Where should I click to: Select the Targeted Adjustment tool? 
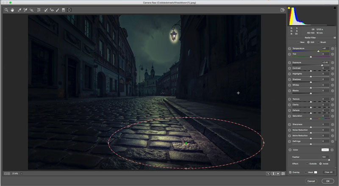(31, 10)
